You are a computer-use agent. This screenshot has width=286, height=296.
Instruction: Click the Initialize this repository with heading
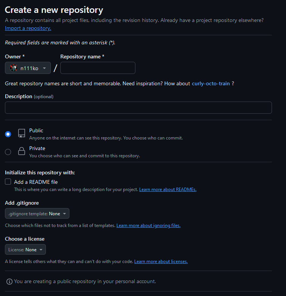tap(40, 173)
